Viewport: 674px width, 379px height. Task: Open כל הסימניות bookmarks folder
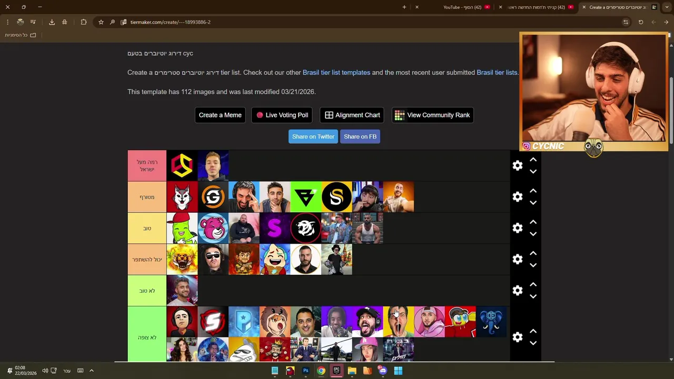[21, 35]
